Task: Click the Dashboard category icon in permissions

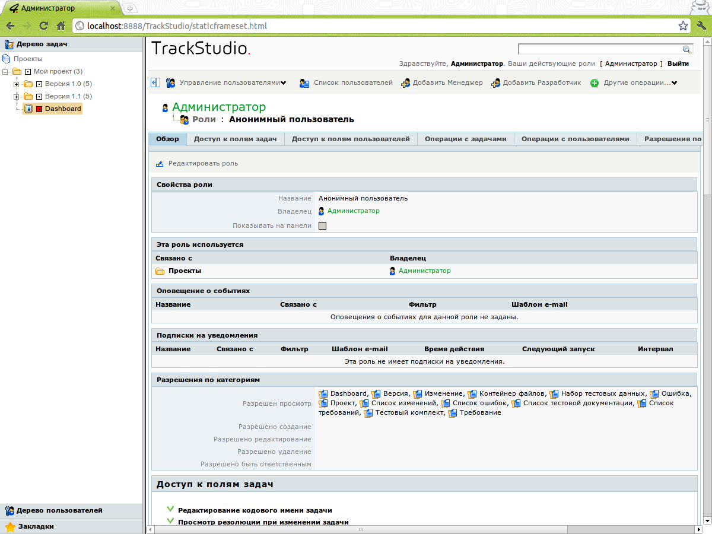Action: (323, 394)
